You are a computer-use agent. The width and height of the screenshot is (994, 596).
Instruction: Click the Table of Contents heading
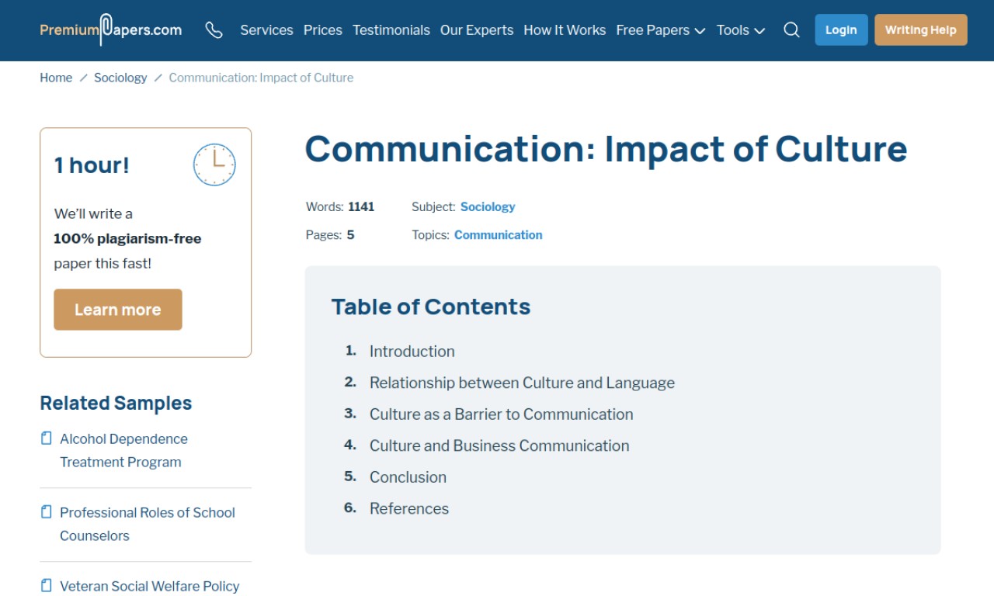431,307
